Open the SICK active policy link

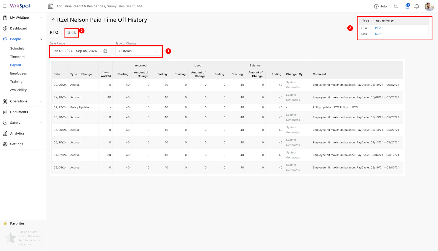[378, 34]
